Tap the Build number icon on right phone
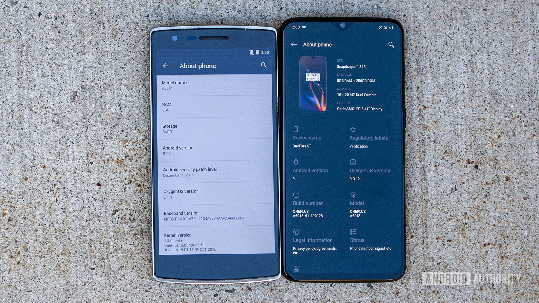The width and height of the screenshot is (539, 303). click(x=296, y=195)
